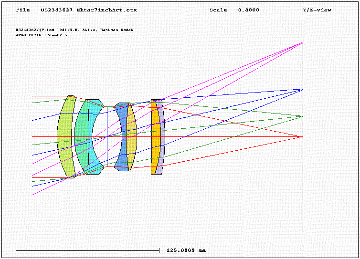This screenshot has height=259, width=360.
Task: Select the file name 'US2343627 Ektar7inchAct.otx'
Action: (89, 10)
